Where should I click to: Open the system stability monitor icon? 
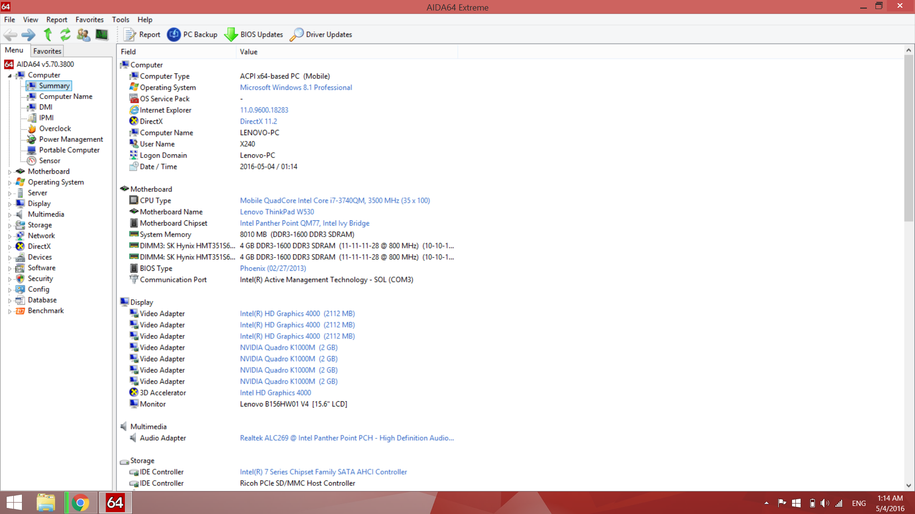click(102, 34)
